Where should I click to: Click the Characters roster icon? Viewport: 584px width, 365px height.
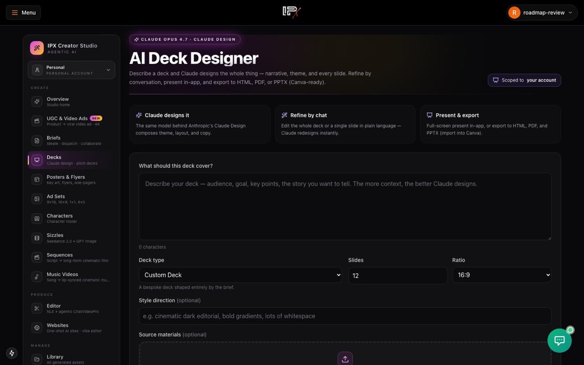tap(37, 218)
